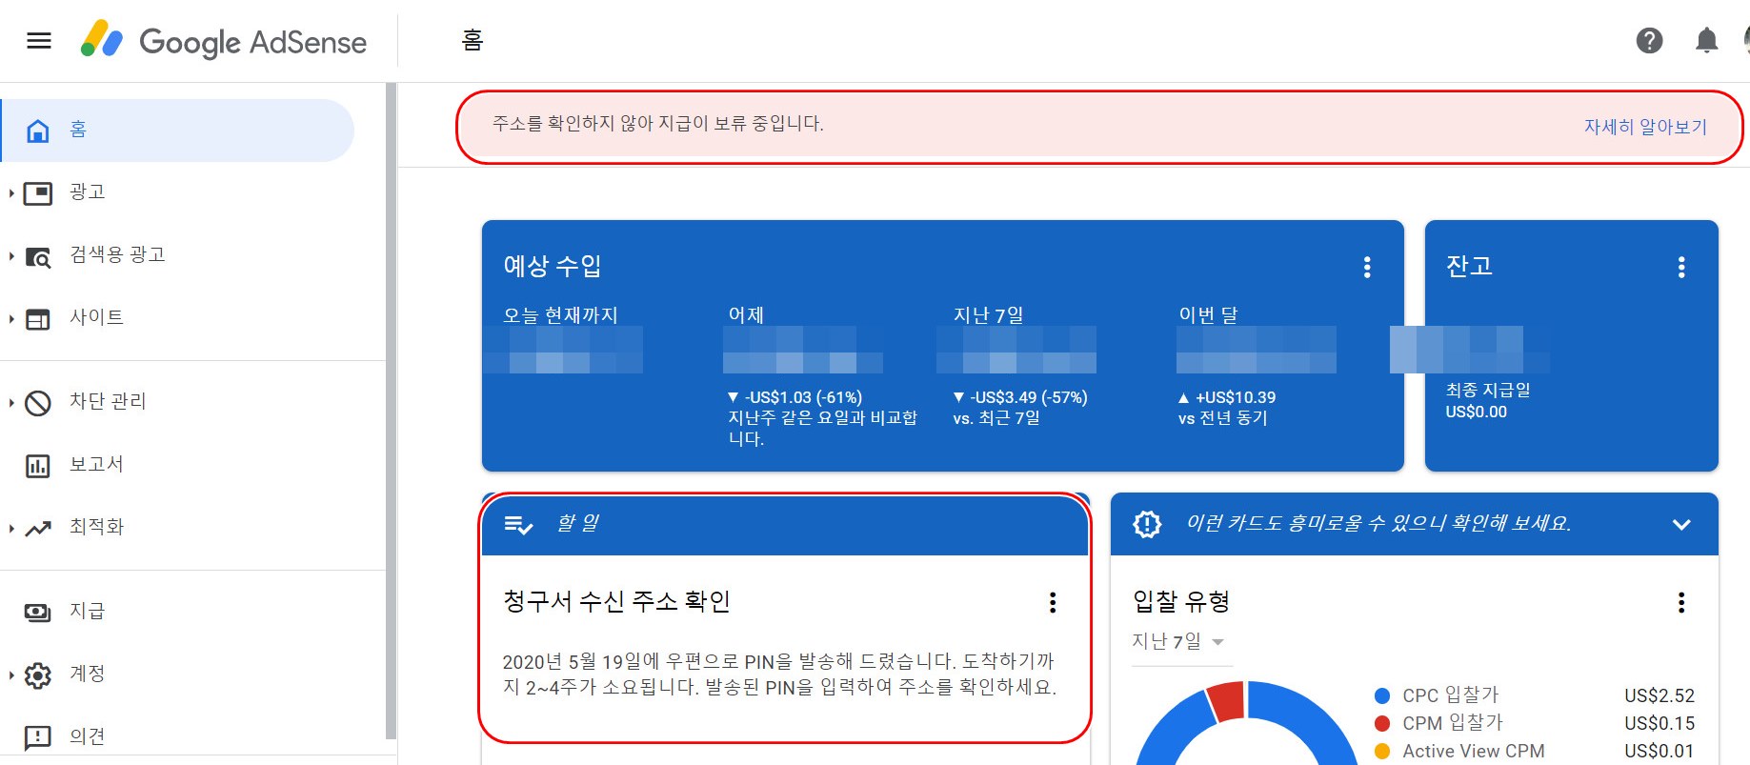Click the 보고서 reports chart icon
1750x765 pixels.
pos(38,466)
